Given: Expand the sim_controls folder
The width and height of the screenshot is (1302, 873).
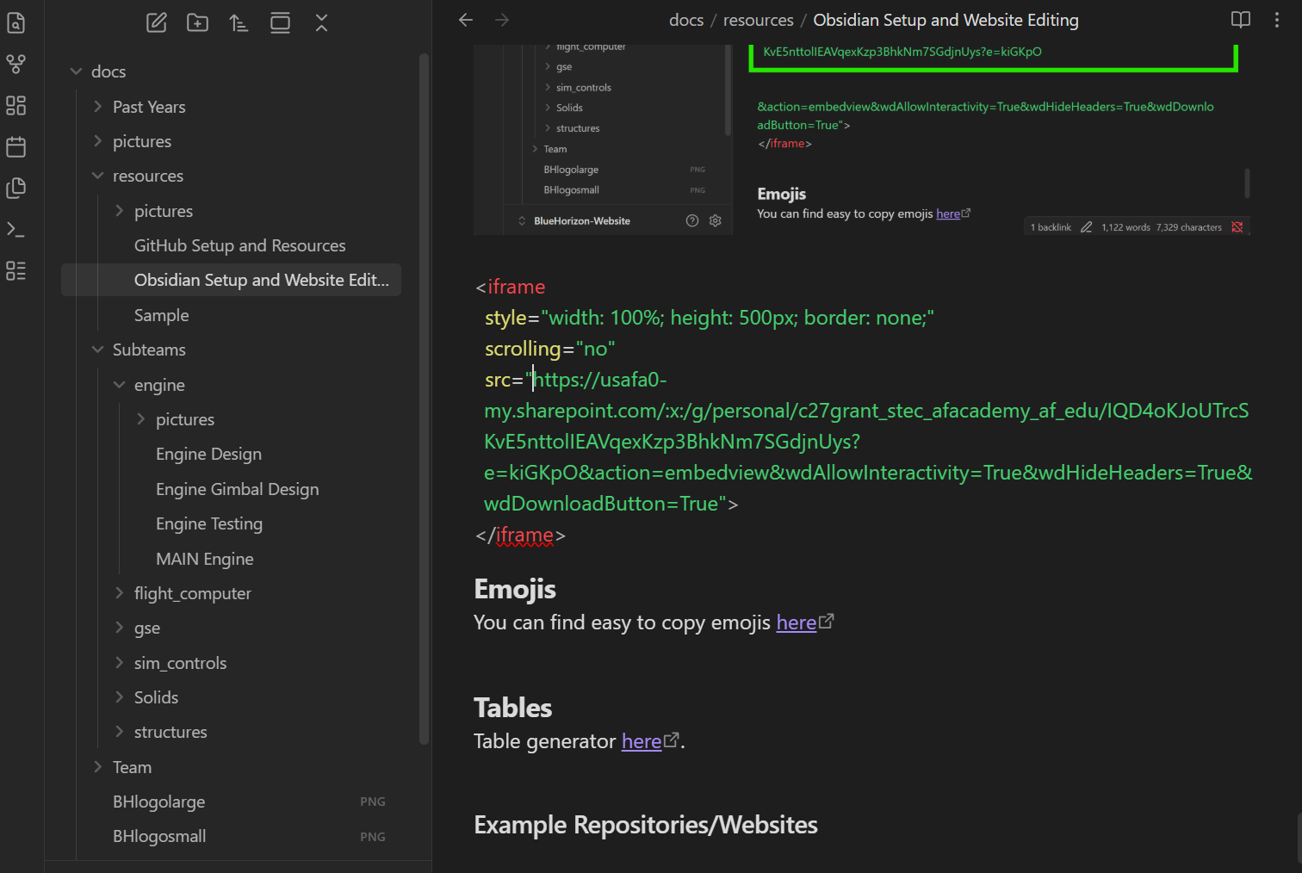Looking at the screenshot, I should pos(120,663).
